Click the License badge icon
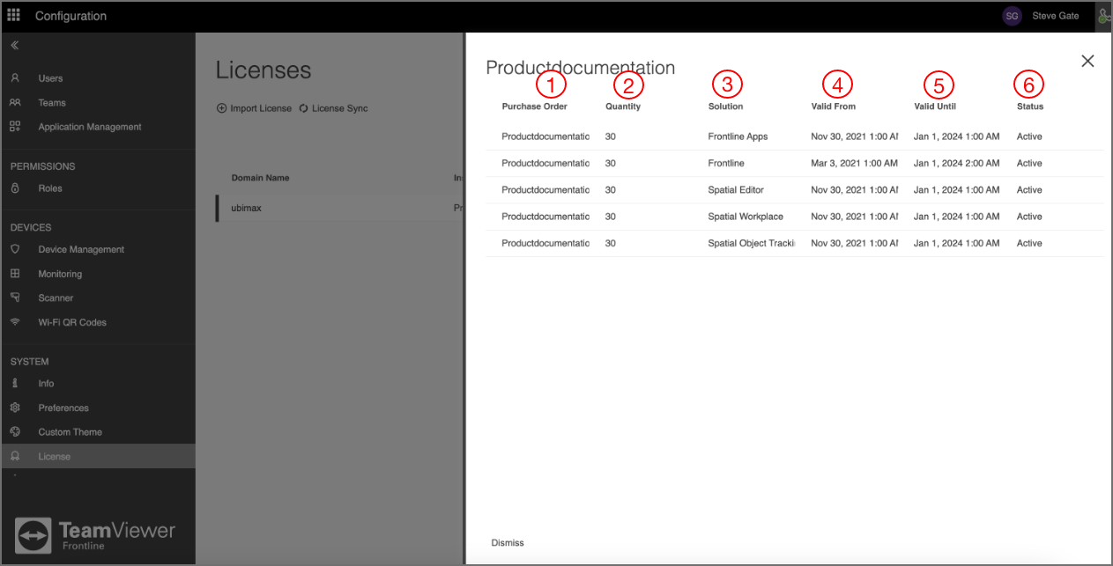1113x566 pixels. click(x=15, y=456)
